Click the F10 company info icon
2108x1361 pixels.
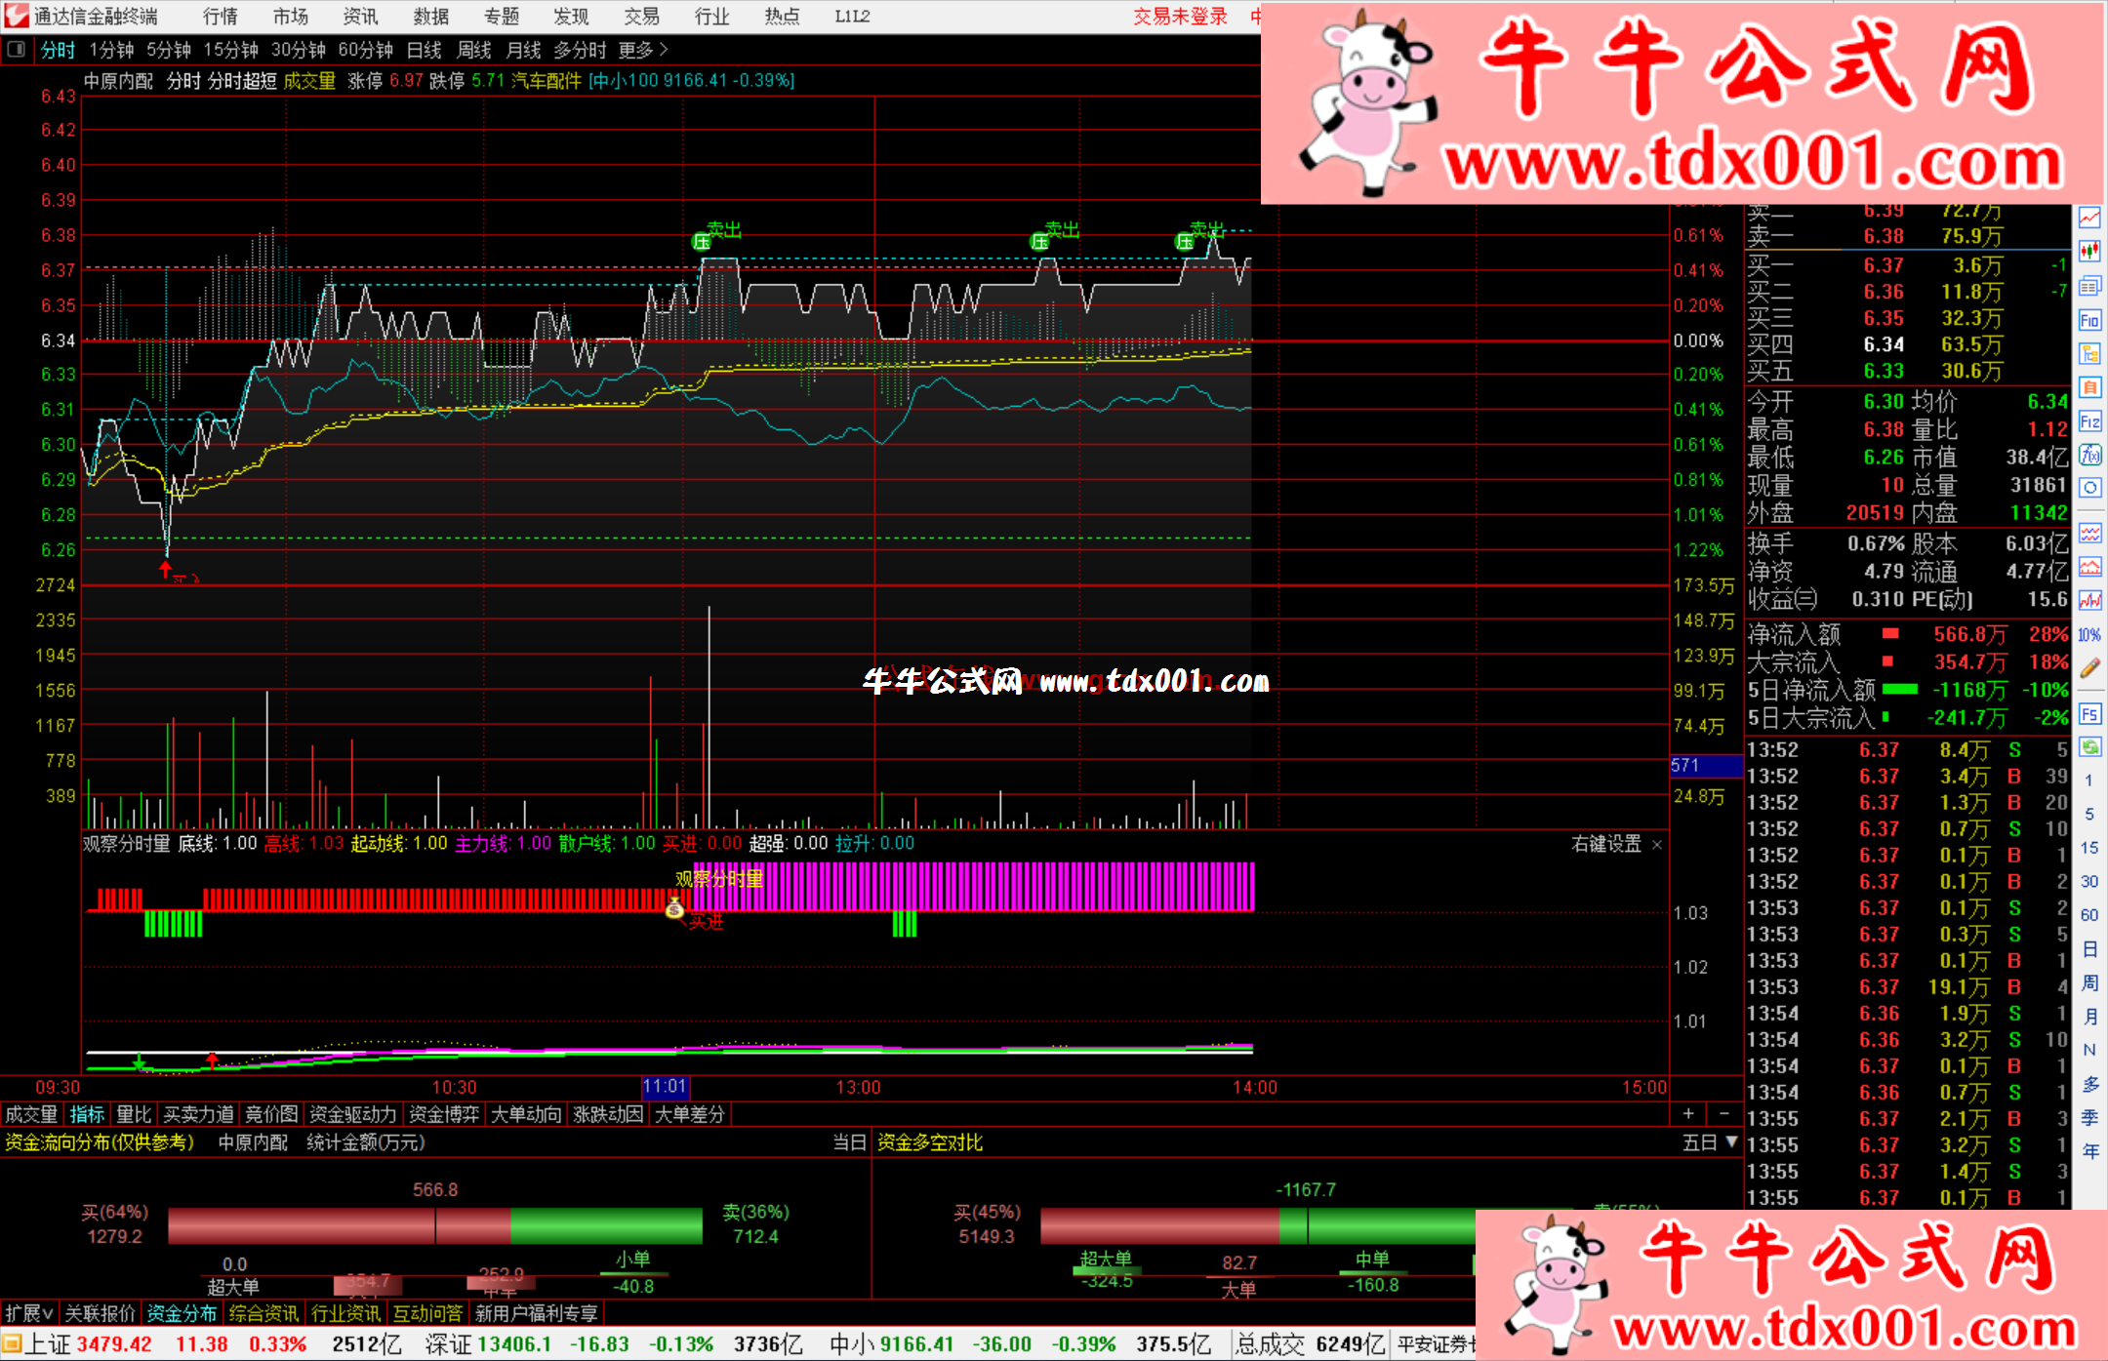(2089, 320)
